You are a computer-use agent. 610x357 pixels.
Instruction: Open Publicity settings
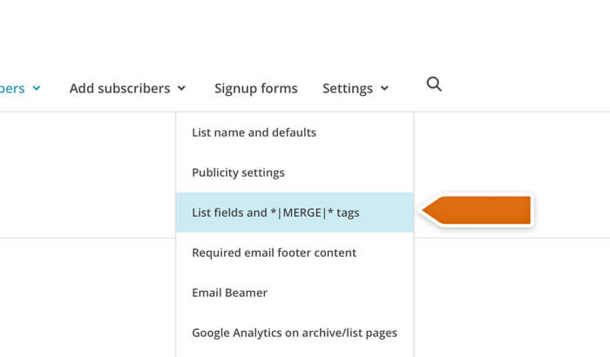coord(238,172)
